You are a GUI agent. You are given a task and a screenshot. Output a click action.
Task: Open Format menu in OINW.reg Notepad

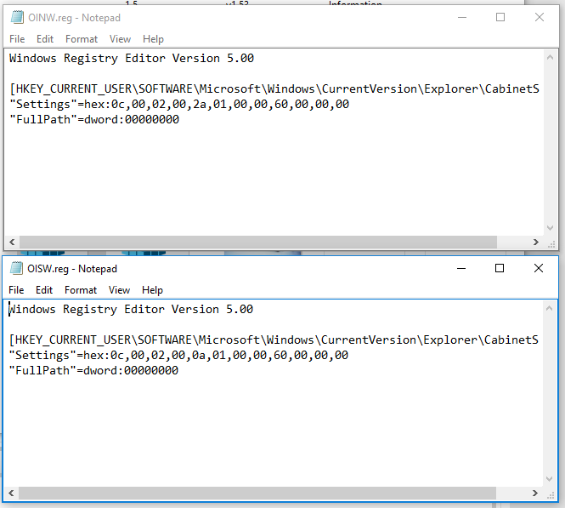[82, 39]
